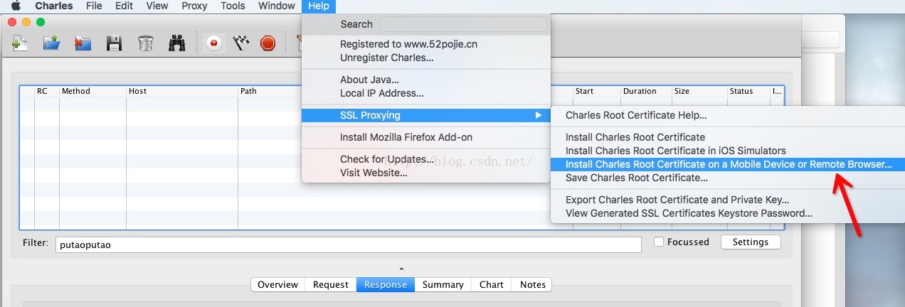Toggle the recording button in the toolbar
Viewport: 905px width, 307px height.
click(x=213, y=43)
